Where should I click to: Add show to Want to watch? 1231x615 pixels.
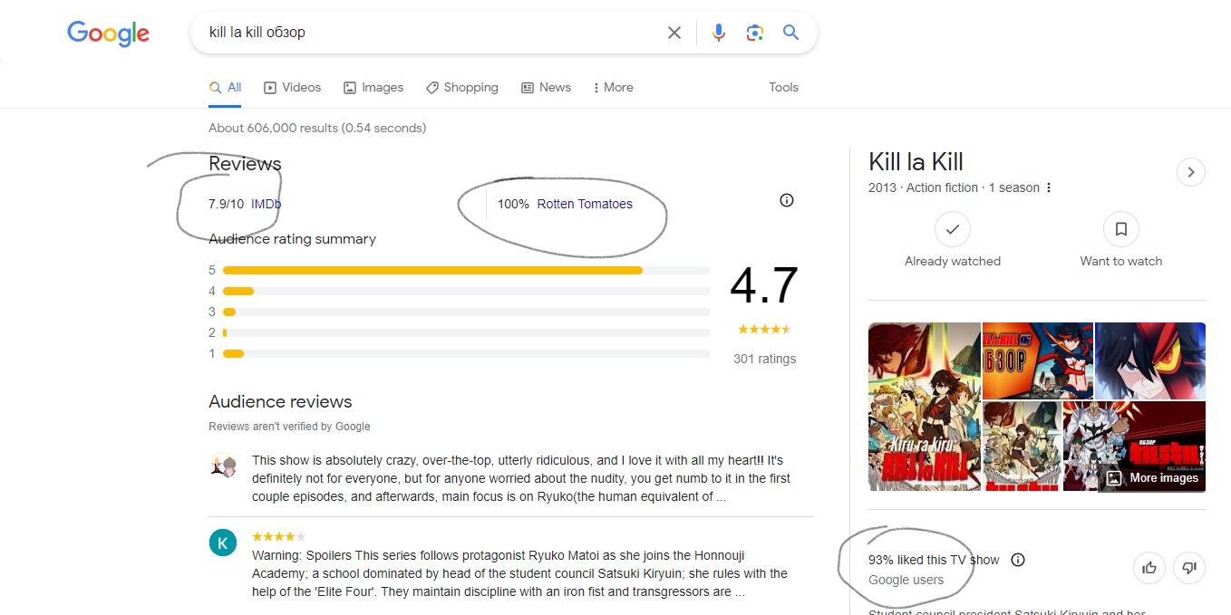tap(1120, 230)
